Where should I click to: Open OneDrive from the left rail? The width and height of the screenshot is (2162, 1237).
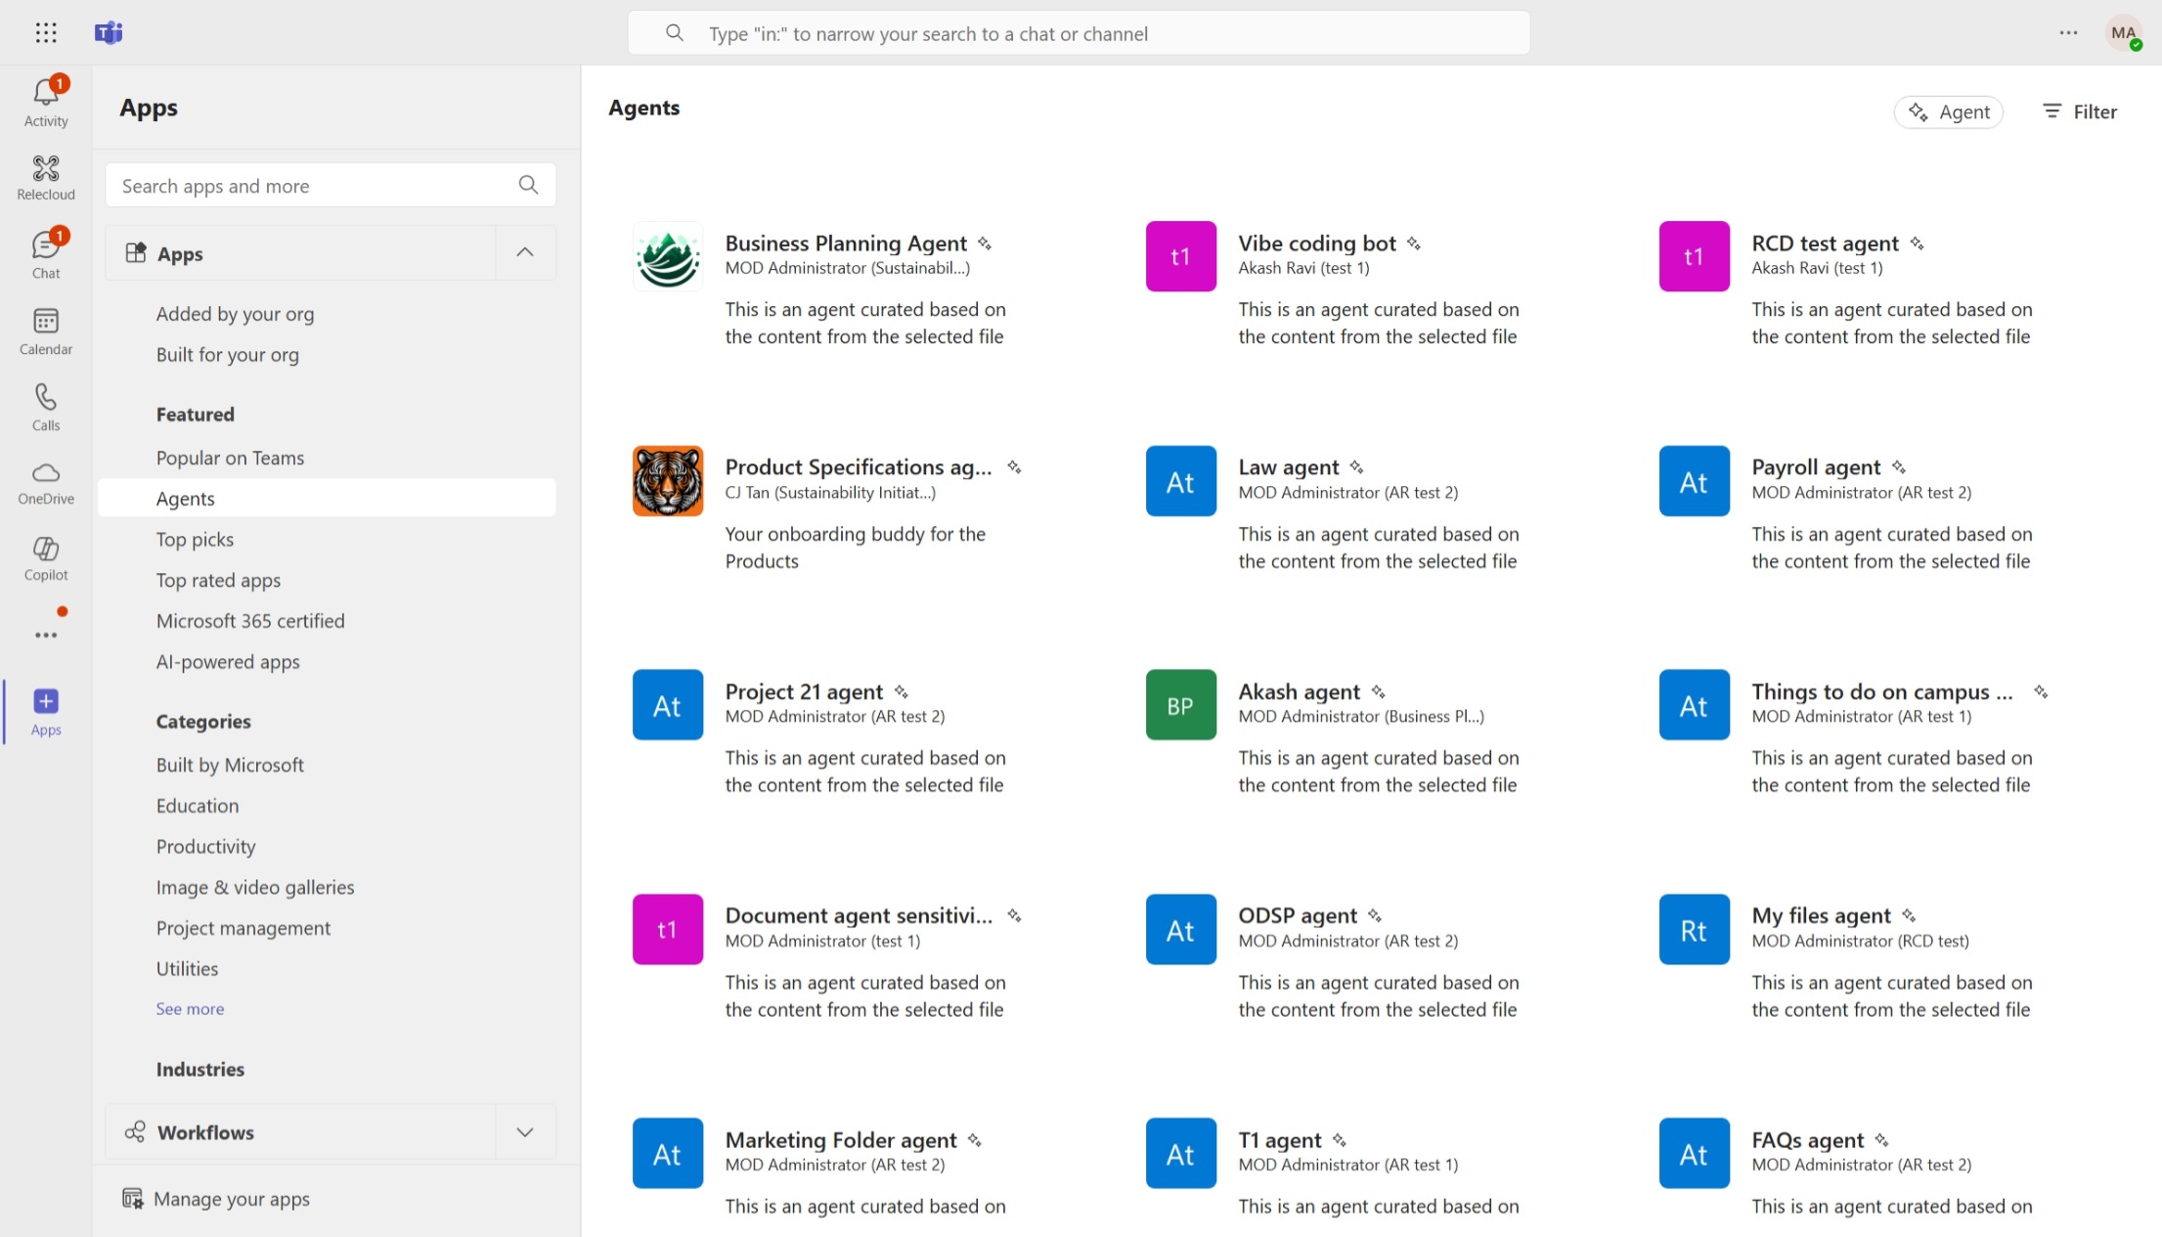point(46,482)
